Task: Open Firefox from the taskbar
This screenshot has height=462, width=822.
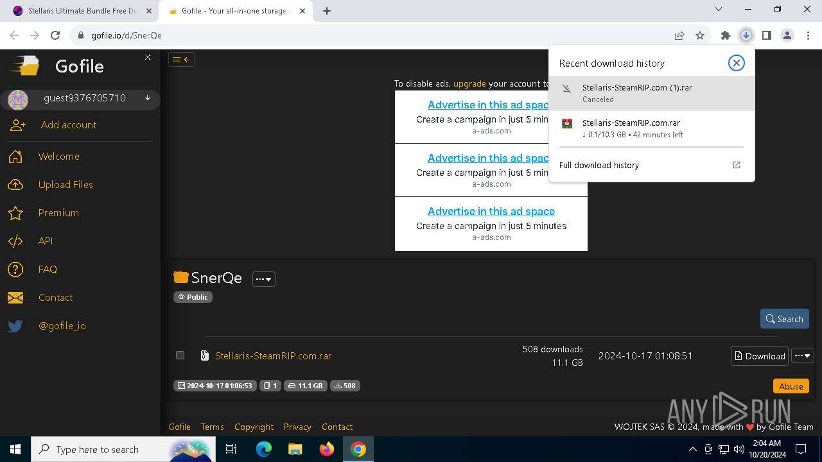Action: click(x=327, y=449)
